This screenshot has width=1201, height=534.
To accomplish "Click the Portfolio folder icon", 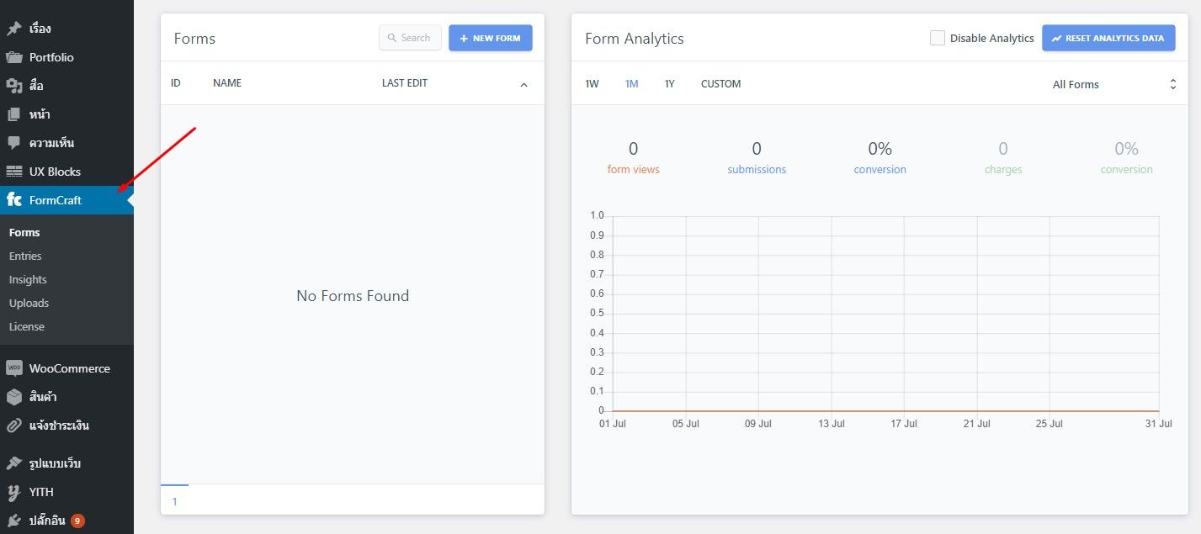I will 14,57.
